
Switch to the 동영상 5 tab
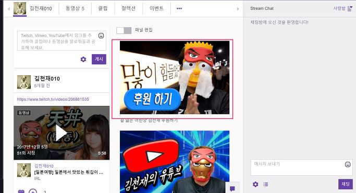click(75, 8)
